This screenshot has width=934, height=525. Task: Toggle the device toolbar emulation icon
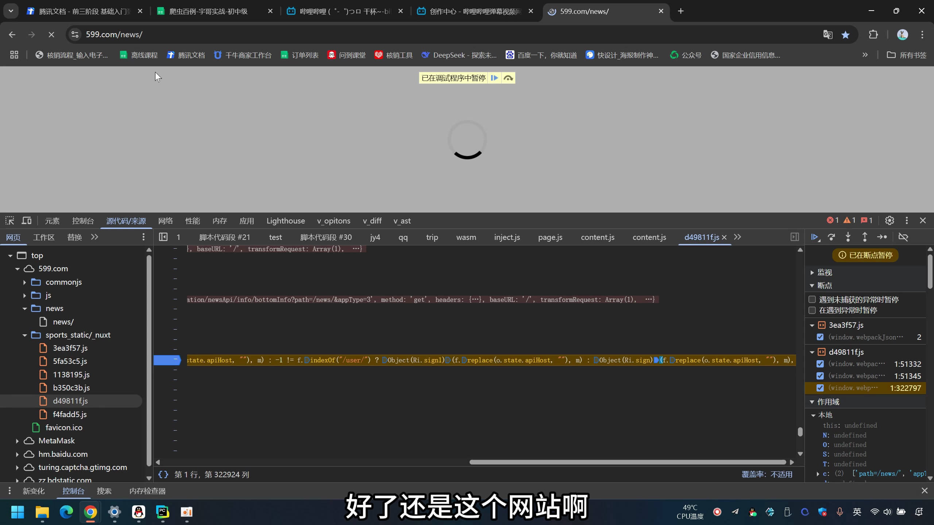pos(26,221)
